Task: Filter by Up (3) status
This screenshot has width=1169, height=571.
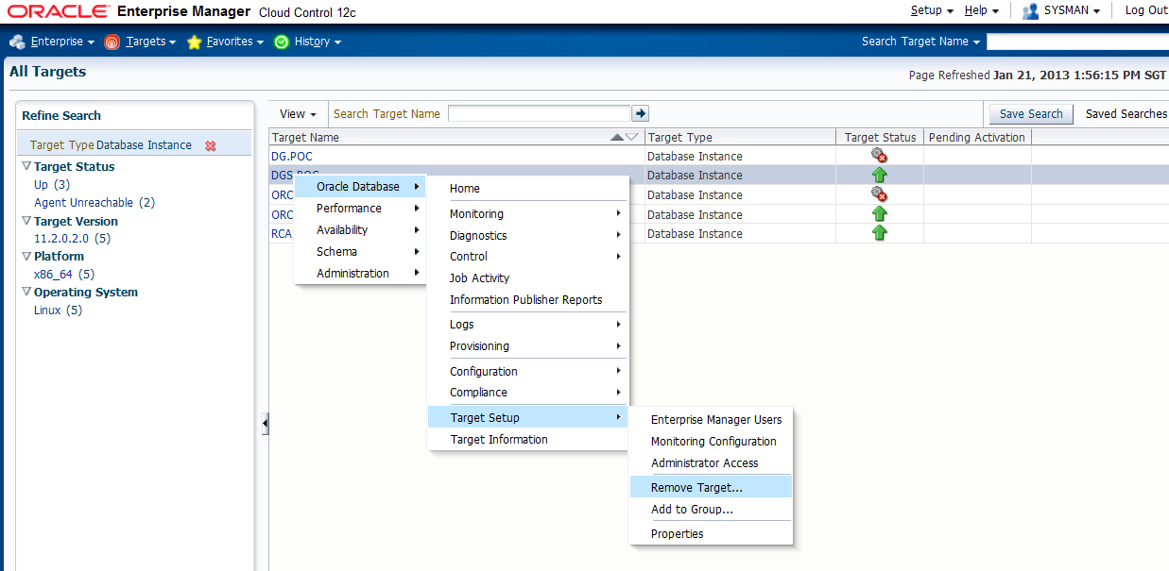Action: pos(52,185)
